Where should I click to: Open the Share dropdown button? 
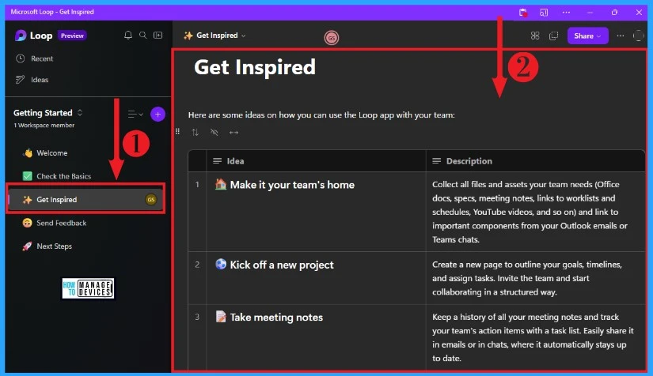click(587, 36)
